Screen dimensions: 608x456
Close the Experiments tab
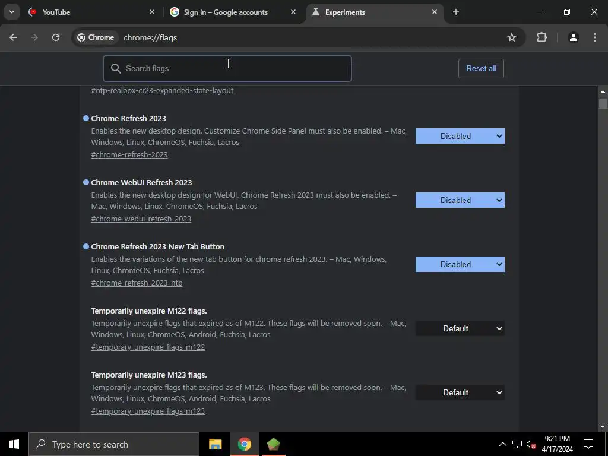click(x=435, y=12)
